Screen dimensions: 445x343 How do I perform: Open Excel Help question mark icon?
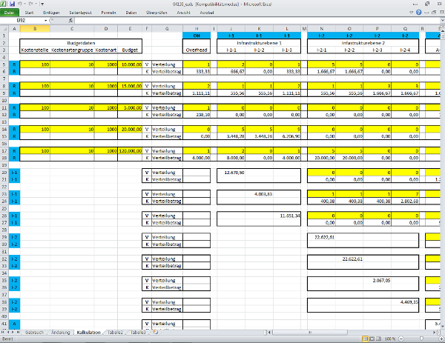click(x=418, y=13)
